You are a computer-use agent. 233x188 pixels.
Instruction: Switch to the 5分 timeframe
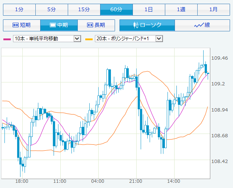(51, 10)
